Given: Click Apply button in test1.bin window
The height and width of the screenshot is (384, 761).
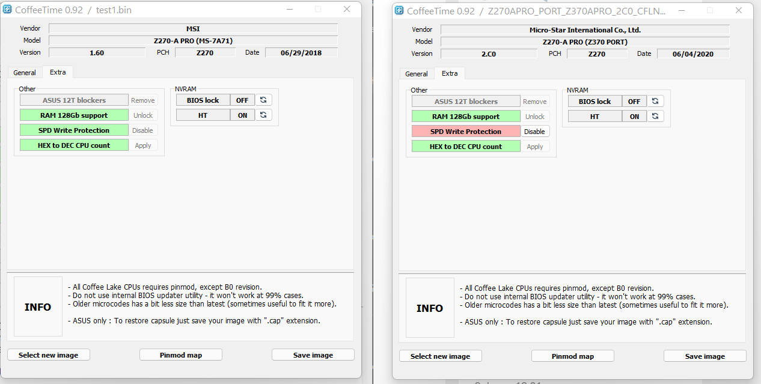Looking at the screenshot, I should click(x=143, y=145).
